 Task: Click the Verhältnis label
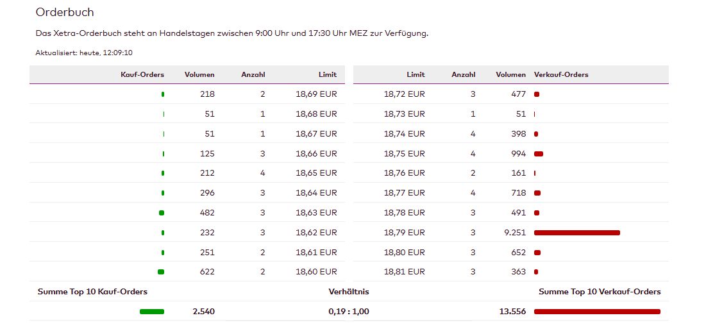coord(348,292)
